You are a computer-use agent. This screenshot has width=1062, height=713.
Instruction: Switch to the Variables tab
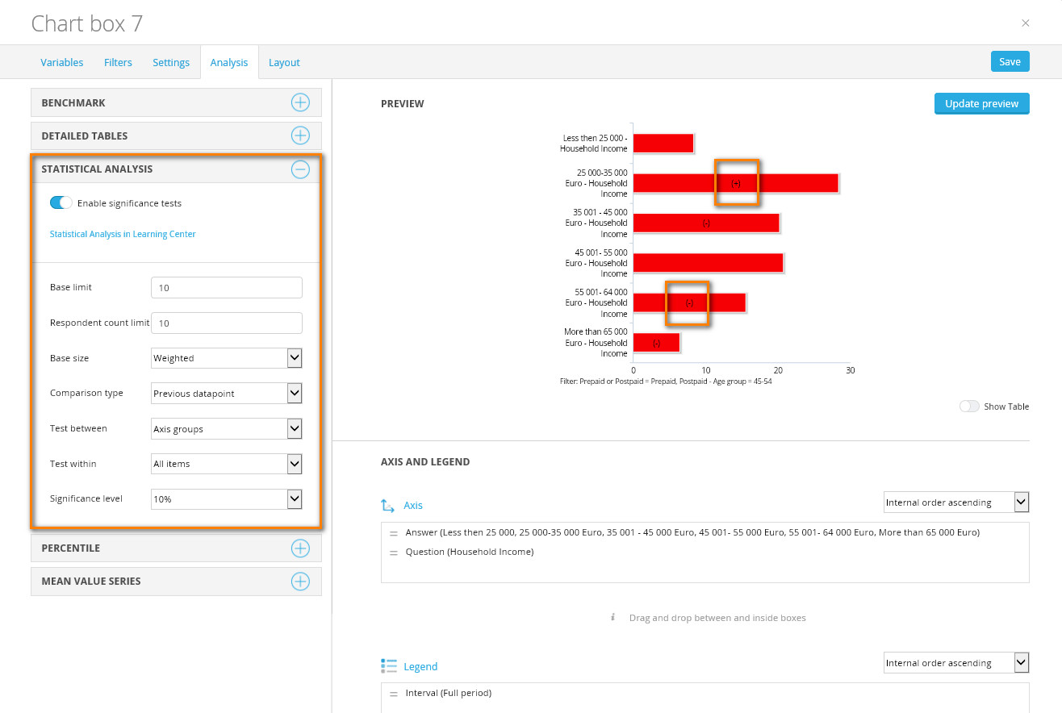[62, 62]
